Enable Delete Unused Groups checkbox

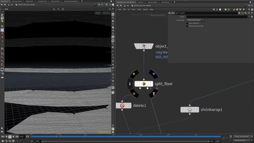[x=187, y=26]
